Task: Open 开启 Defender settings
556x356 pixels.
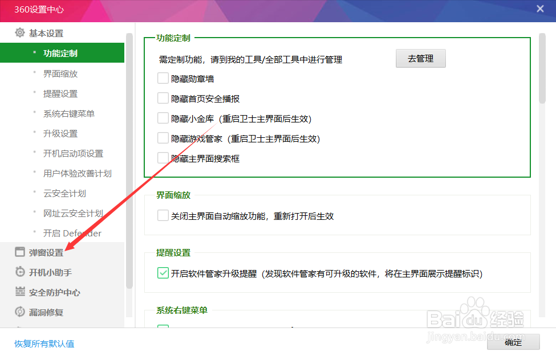Action: point(73,232)
